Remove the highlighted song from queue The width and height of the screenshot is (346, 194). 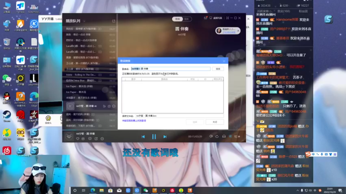(x=114, y=106)
